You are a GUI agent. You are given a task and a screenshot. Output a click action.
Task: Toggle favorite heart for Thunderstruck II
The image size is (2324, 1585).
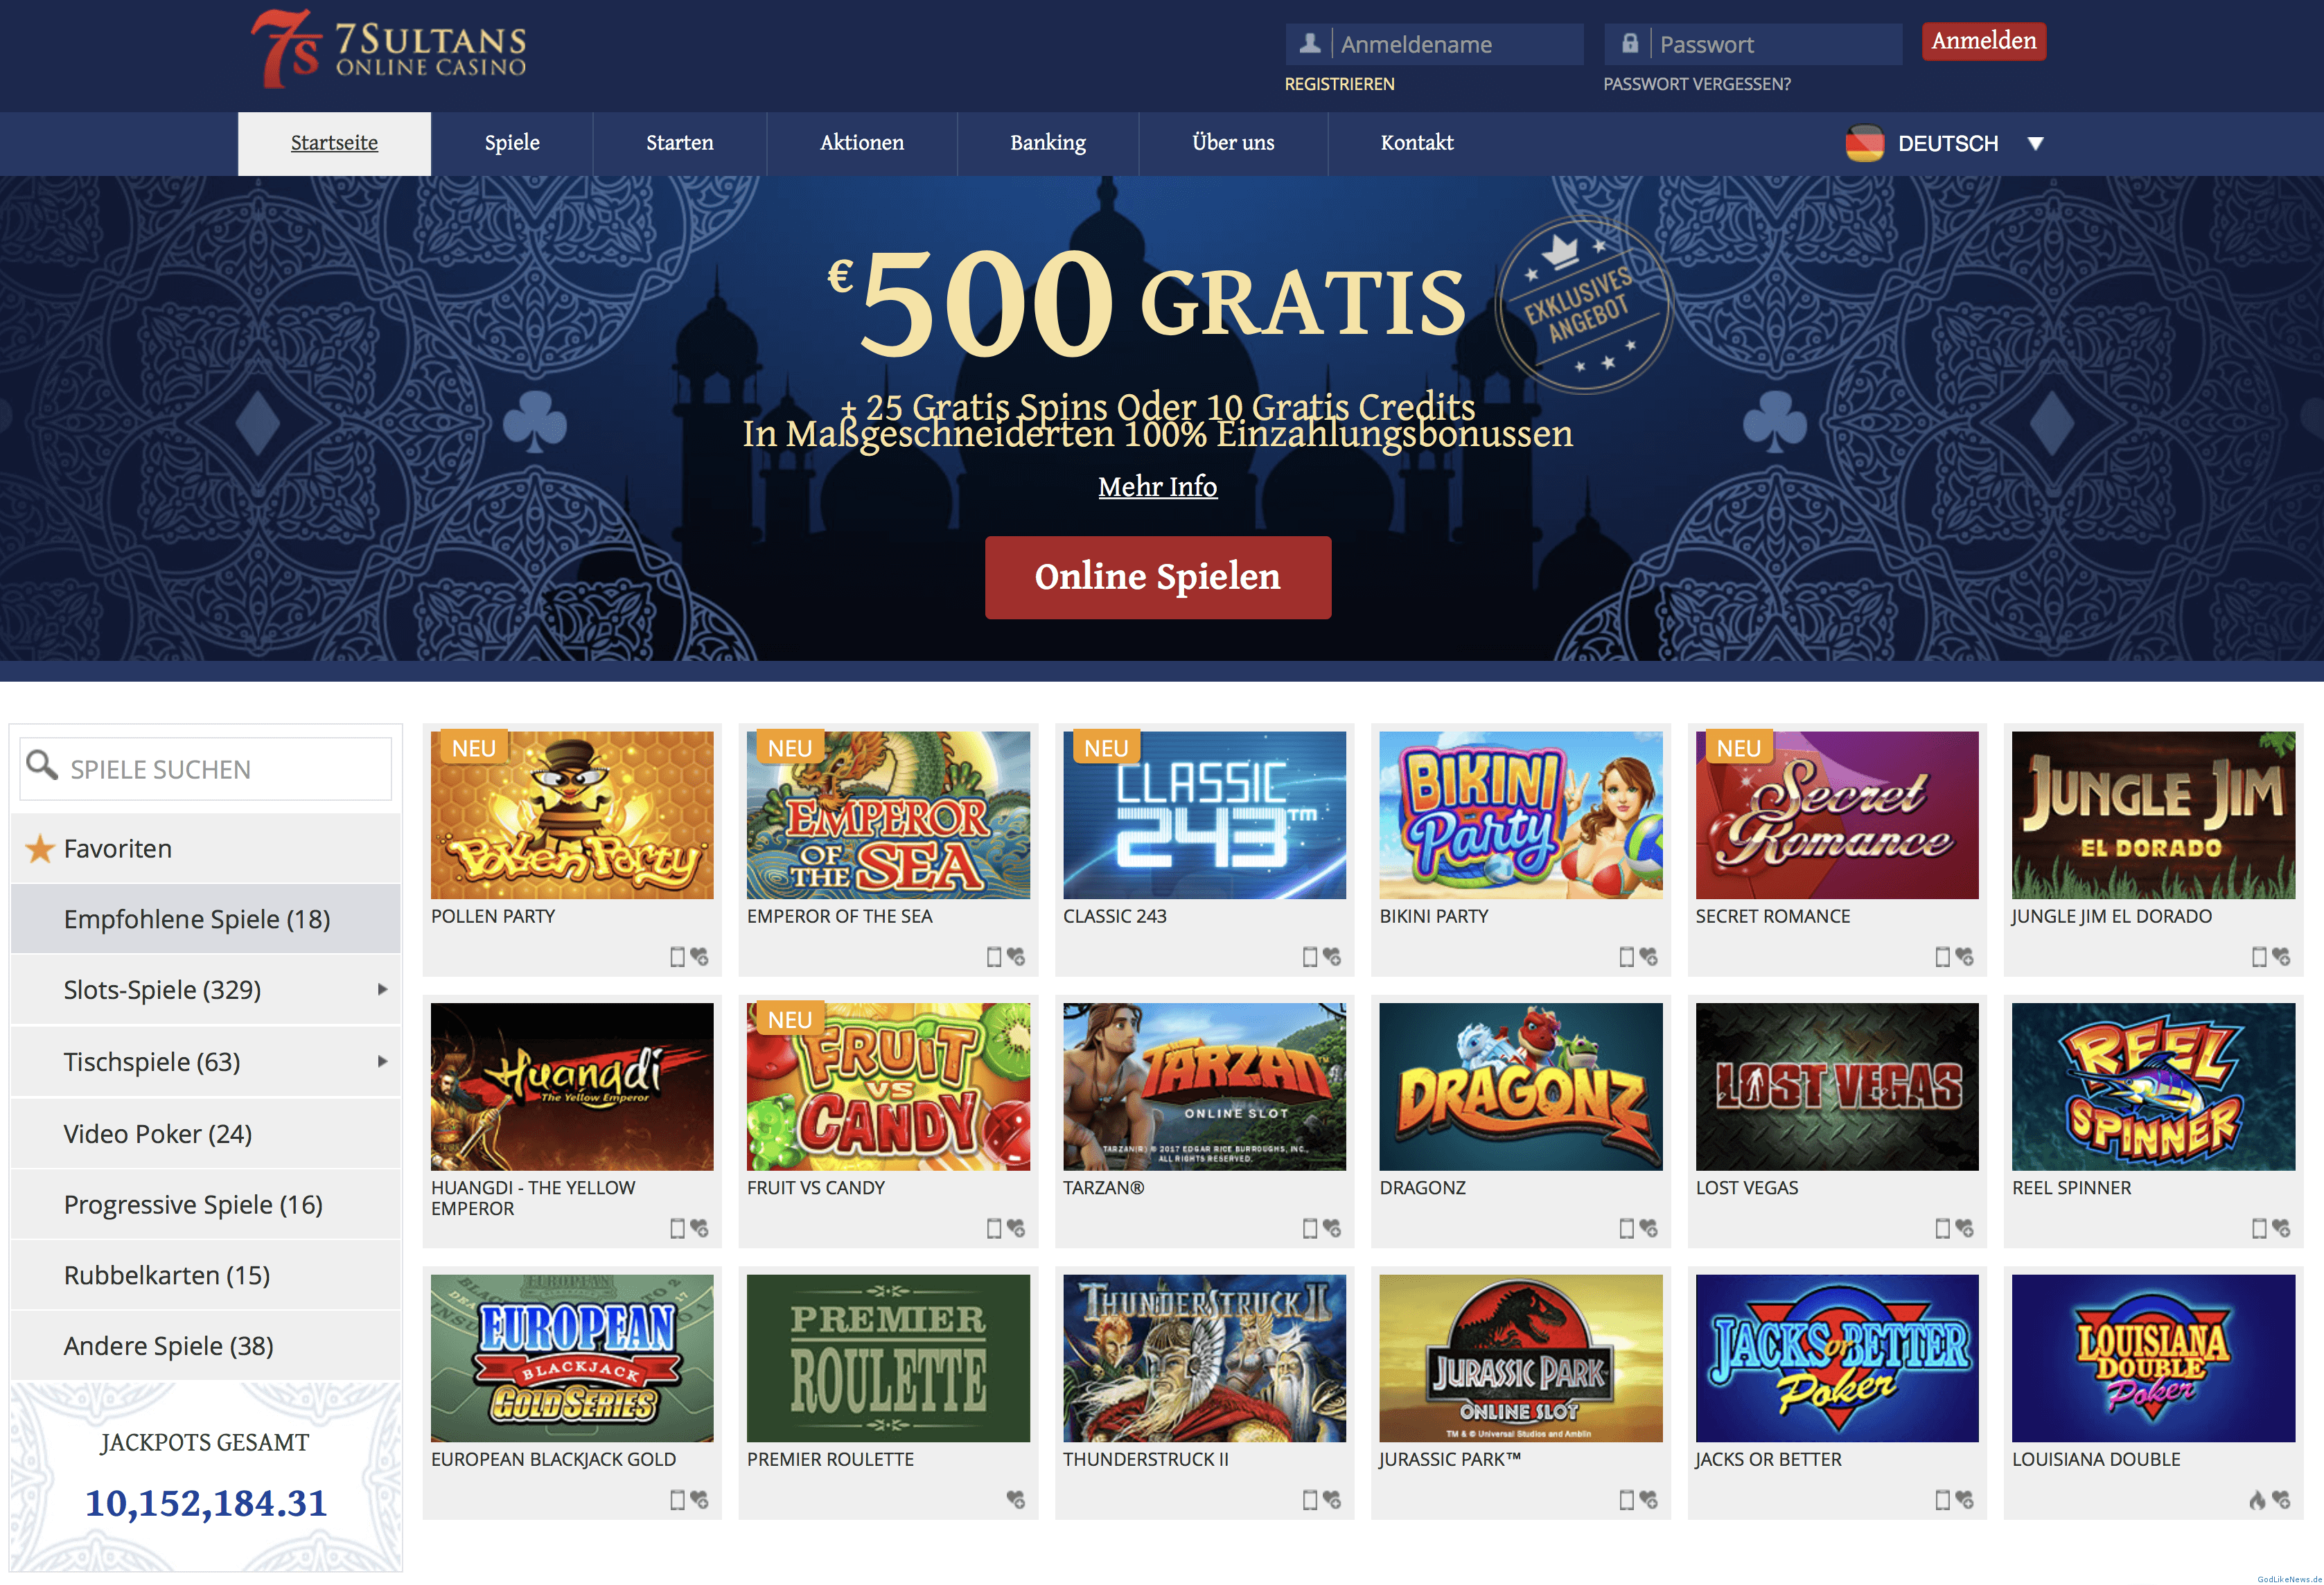(1332, 1500)
